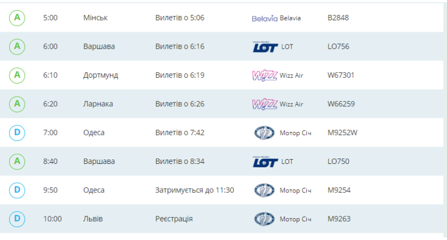Click Wizz Air logo for Larnaca flight
The height and width of the screenshot is (240, 447).
pos(265,104)
